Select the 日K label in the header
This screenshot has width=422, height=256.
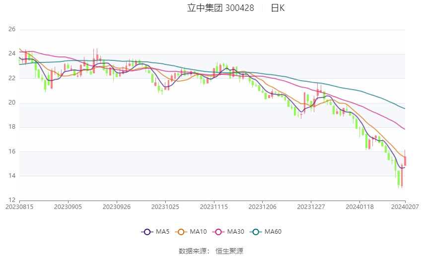click(278, 8)
